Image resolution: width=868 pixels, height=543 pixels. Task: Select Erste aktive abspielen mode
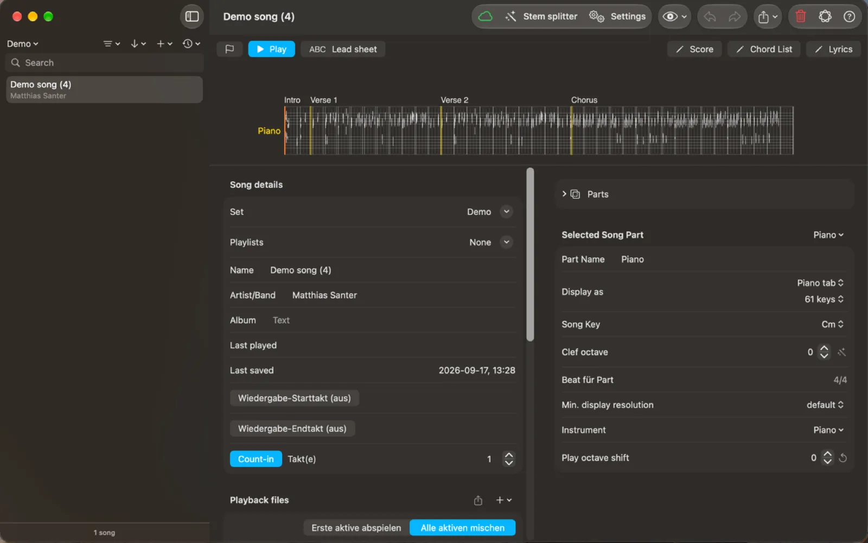(x=356, y=528)
